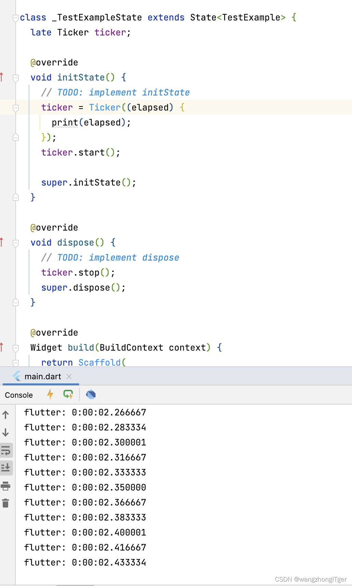Click the Flutter logo on main.dart tab

click(17, 376)
